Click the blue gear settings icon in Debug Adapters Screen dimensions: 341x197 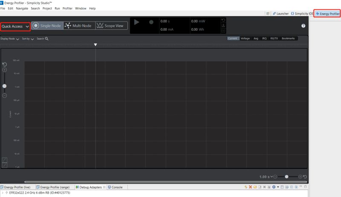[274, 187]
